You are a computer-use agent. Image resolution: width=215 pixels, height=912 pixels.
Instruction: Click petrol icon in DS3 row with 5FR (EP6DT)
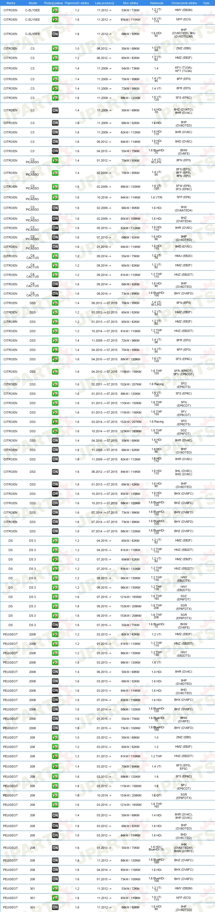(x=55, y=372)
